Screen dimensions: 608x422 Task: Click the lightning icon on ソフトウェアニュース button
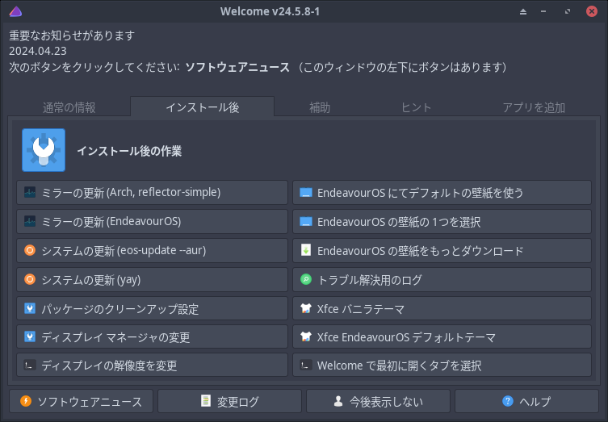click(x=26, y=401)
